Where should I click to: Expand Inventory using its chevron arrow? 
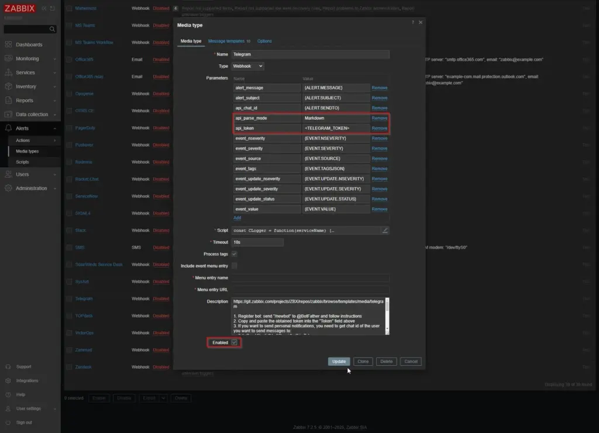click(54, 86)
